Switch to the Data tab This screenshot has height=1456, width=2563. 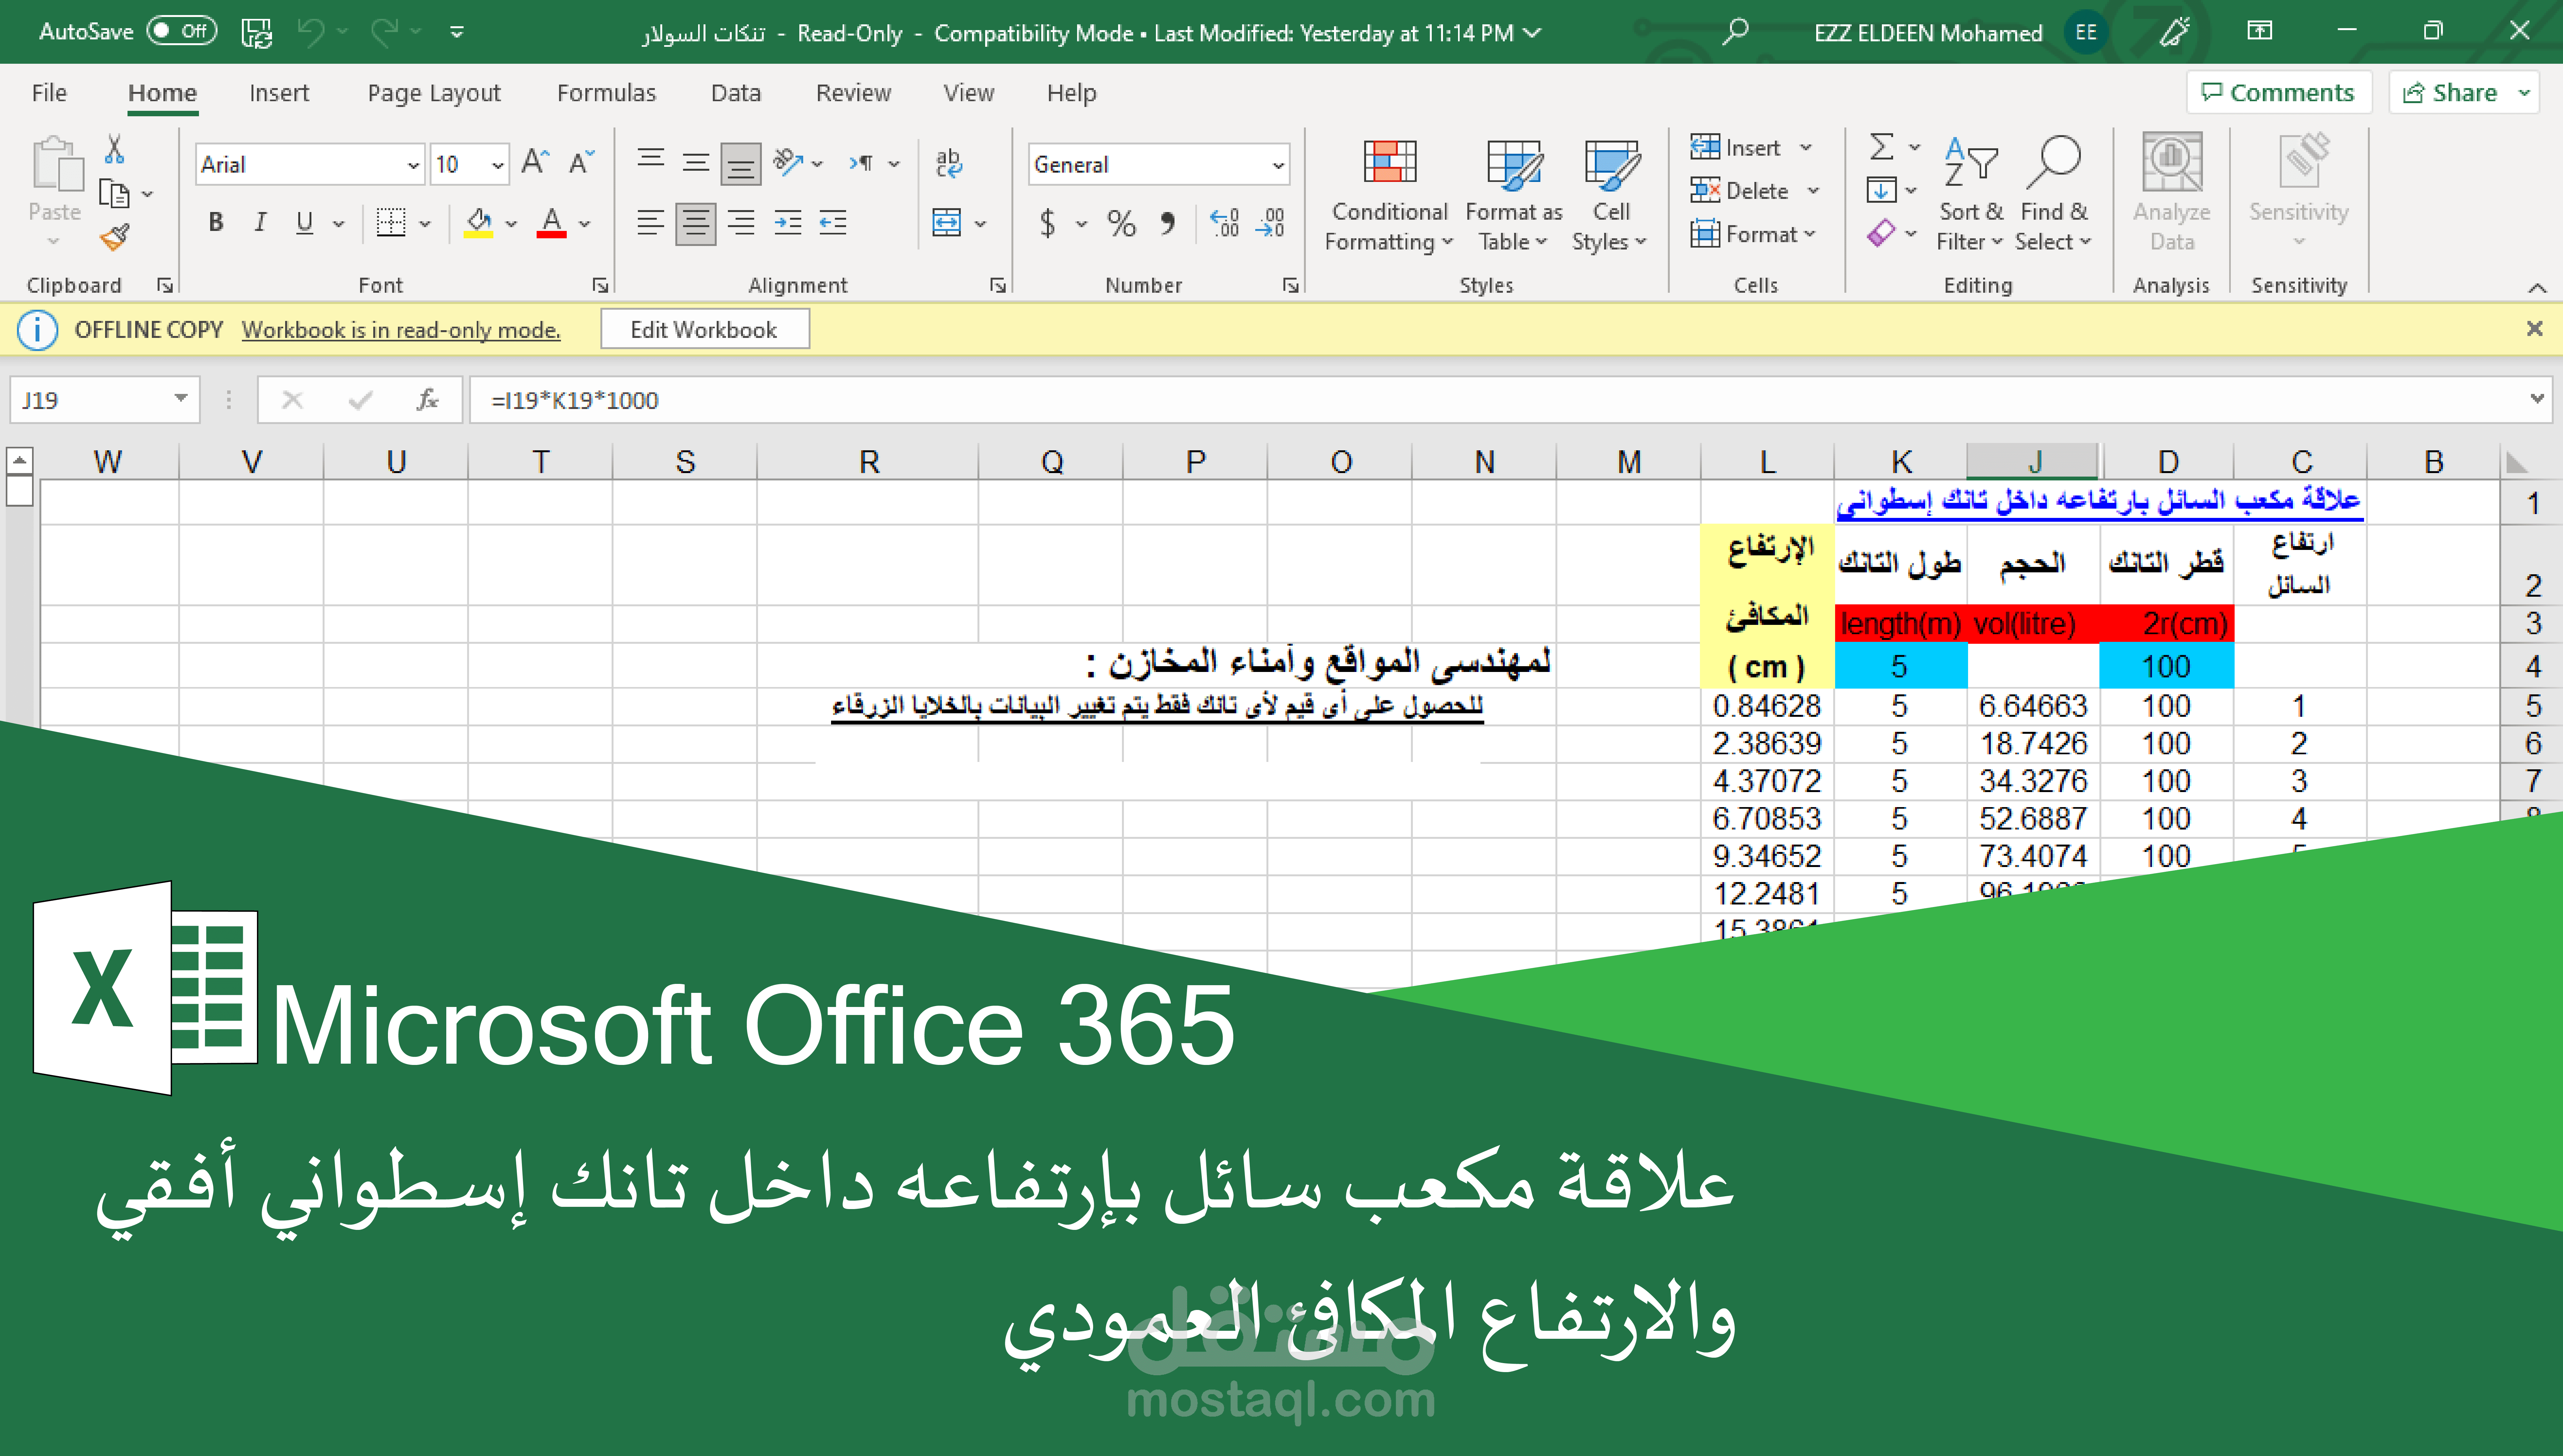[x=736, y=93]
